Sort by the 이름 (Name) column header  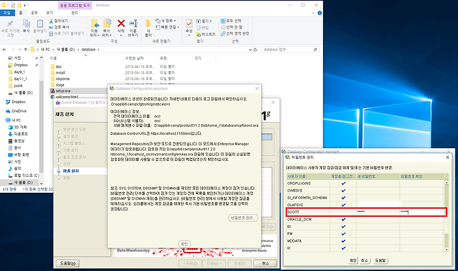pyautogui.click(x=53, y=58)
